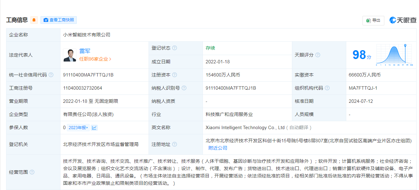Click the 自动翻译 label
Viewport: 419px width, 190px height.
299,128
